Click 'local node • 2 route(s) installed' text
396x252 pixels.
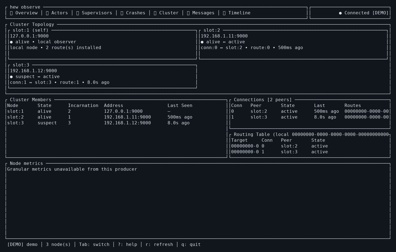coord(56,48)
